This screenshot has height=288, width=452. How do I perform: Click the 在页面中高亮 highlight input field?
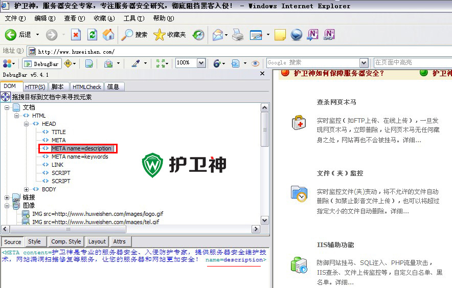coord(413,63)
